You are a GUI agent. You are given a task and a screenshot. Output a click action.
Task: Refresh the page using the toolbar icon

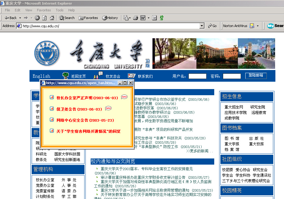click(x=45, y=18)
